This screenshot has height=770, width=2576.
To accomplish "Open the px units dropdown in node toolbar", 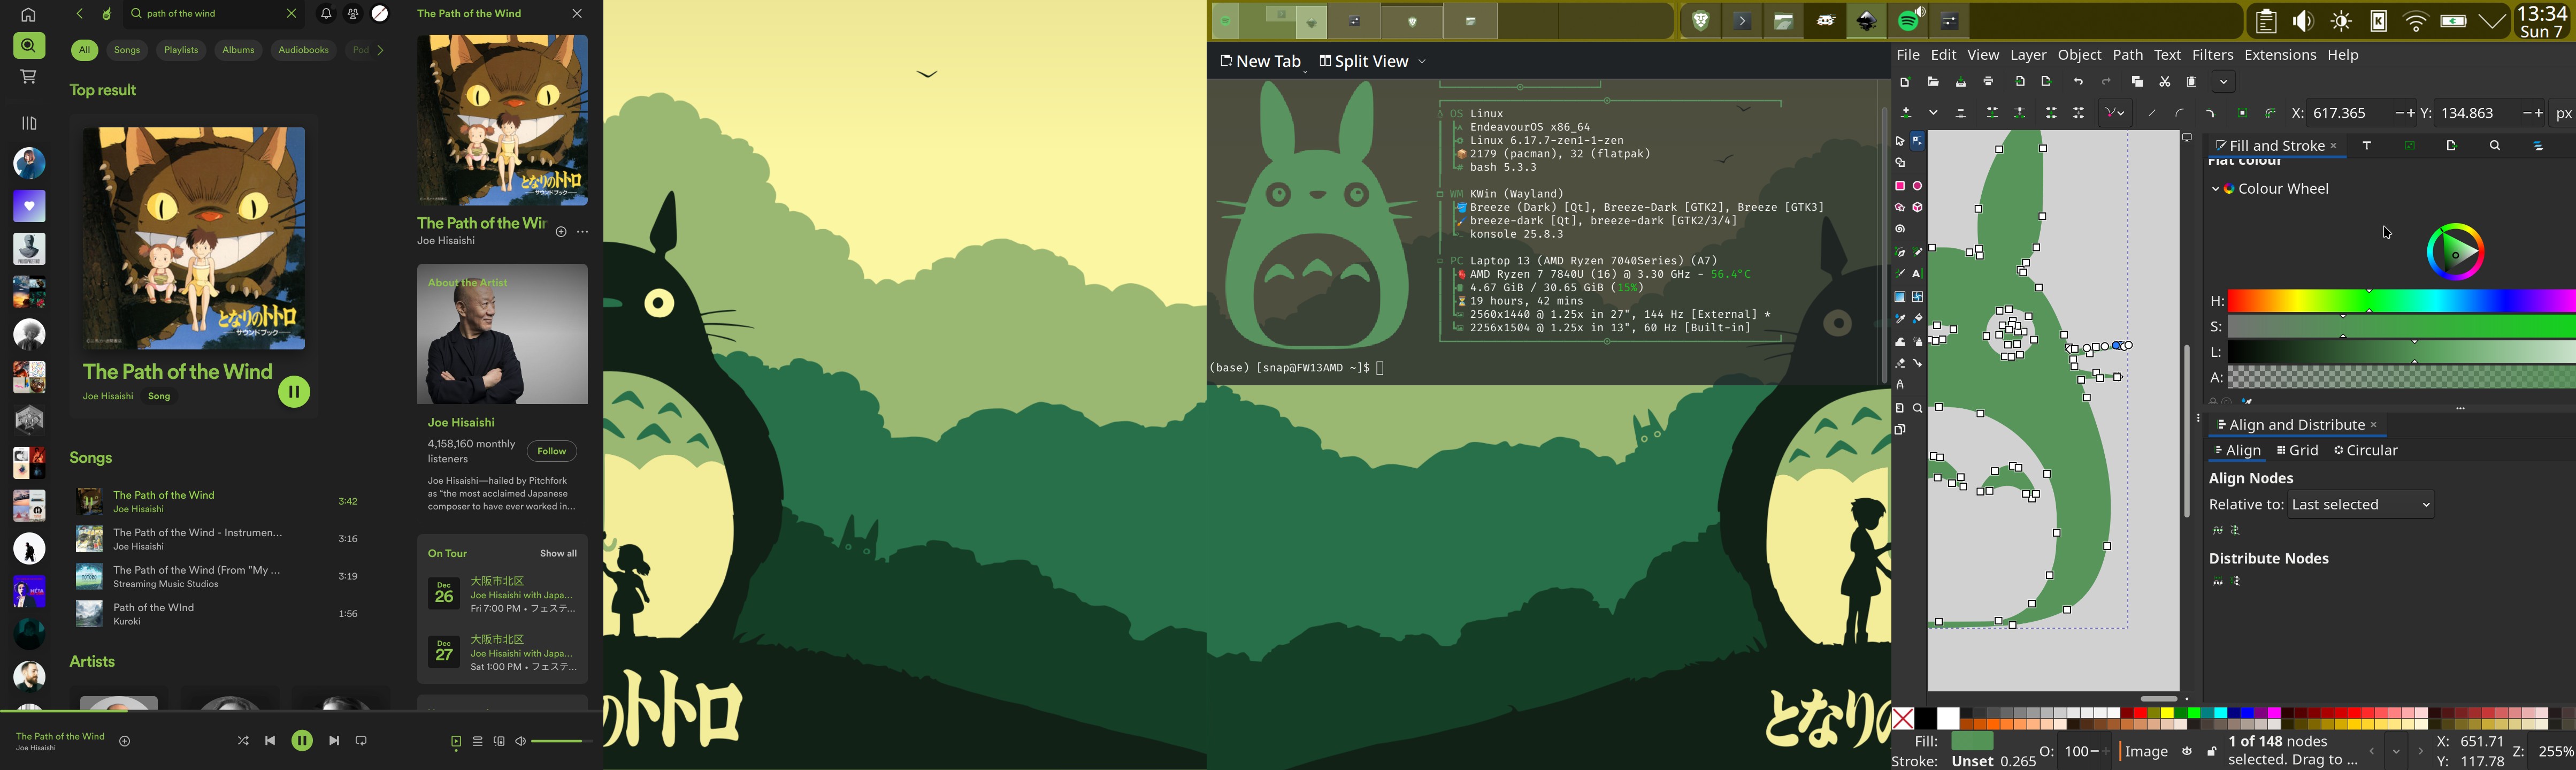I will tap(2563, 114).
